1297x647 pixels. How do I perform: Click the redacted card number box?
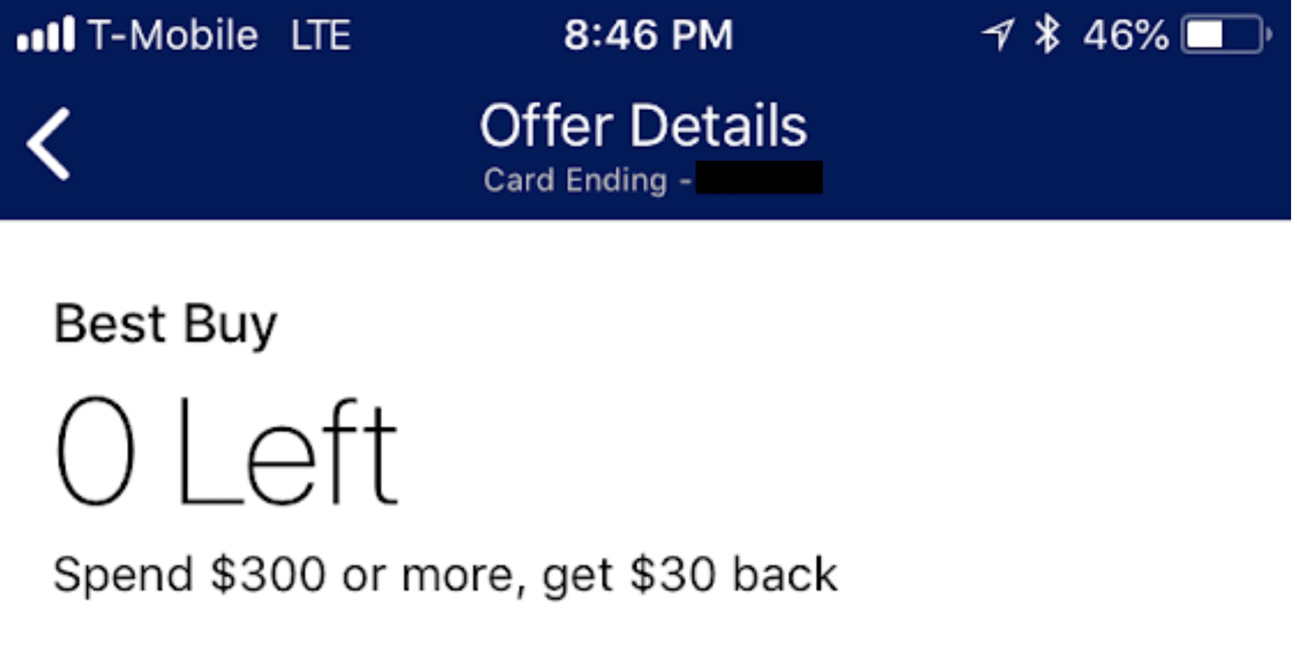pyautogui.click(x=759, y=177)
